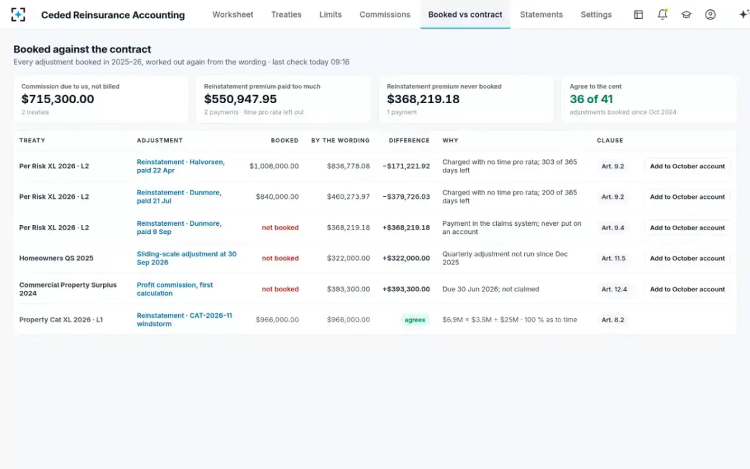Select the Booked vs contract tab
The image size is (750, 469).
pyautogui.click(x=465, y=14)
